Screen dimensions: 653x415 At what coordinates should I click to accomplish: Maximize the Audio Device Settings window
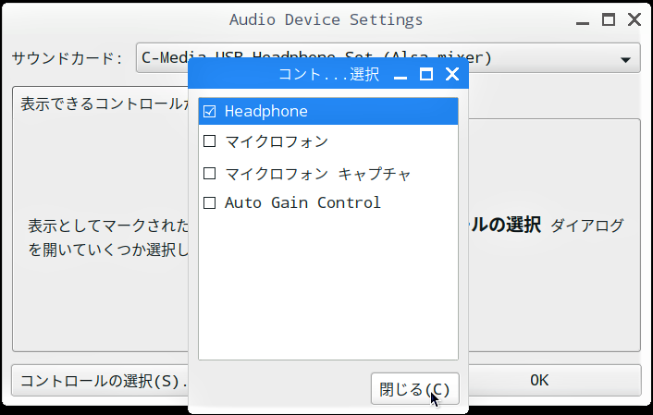click(x=609, y=19)
